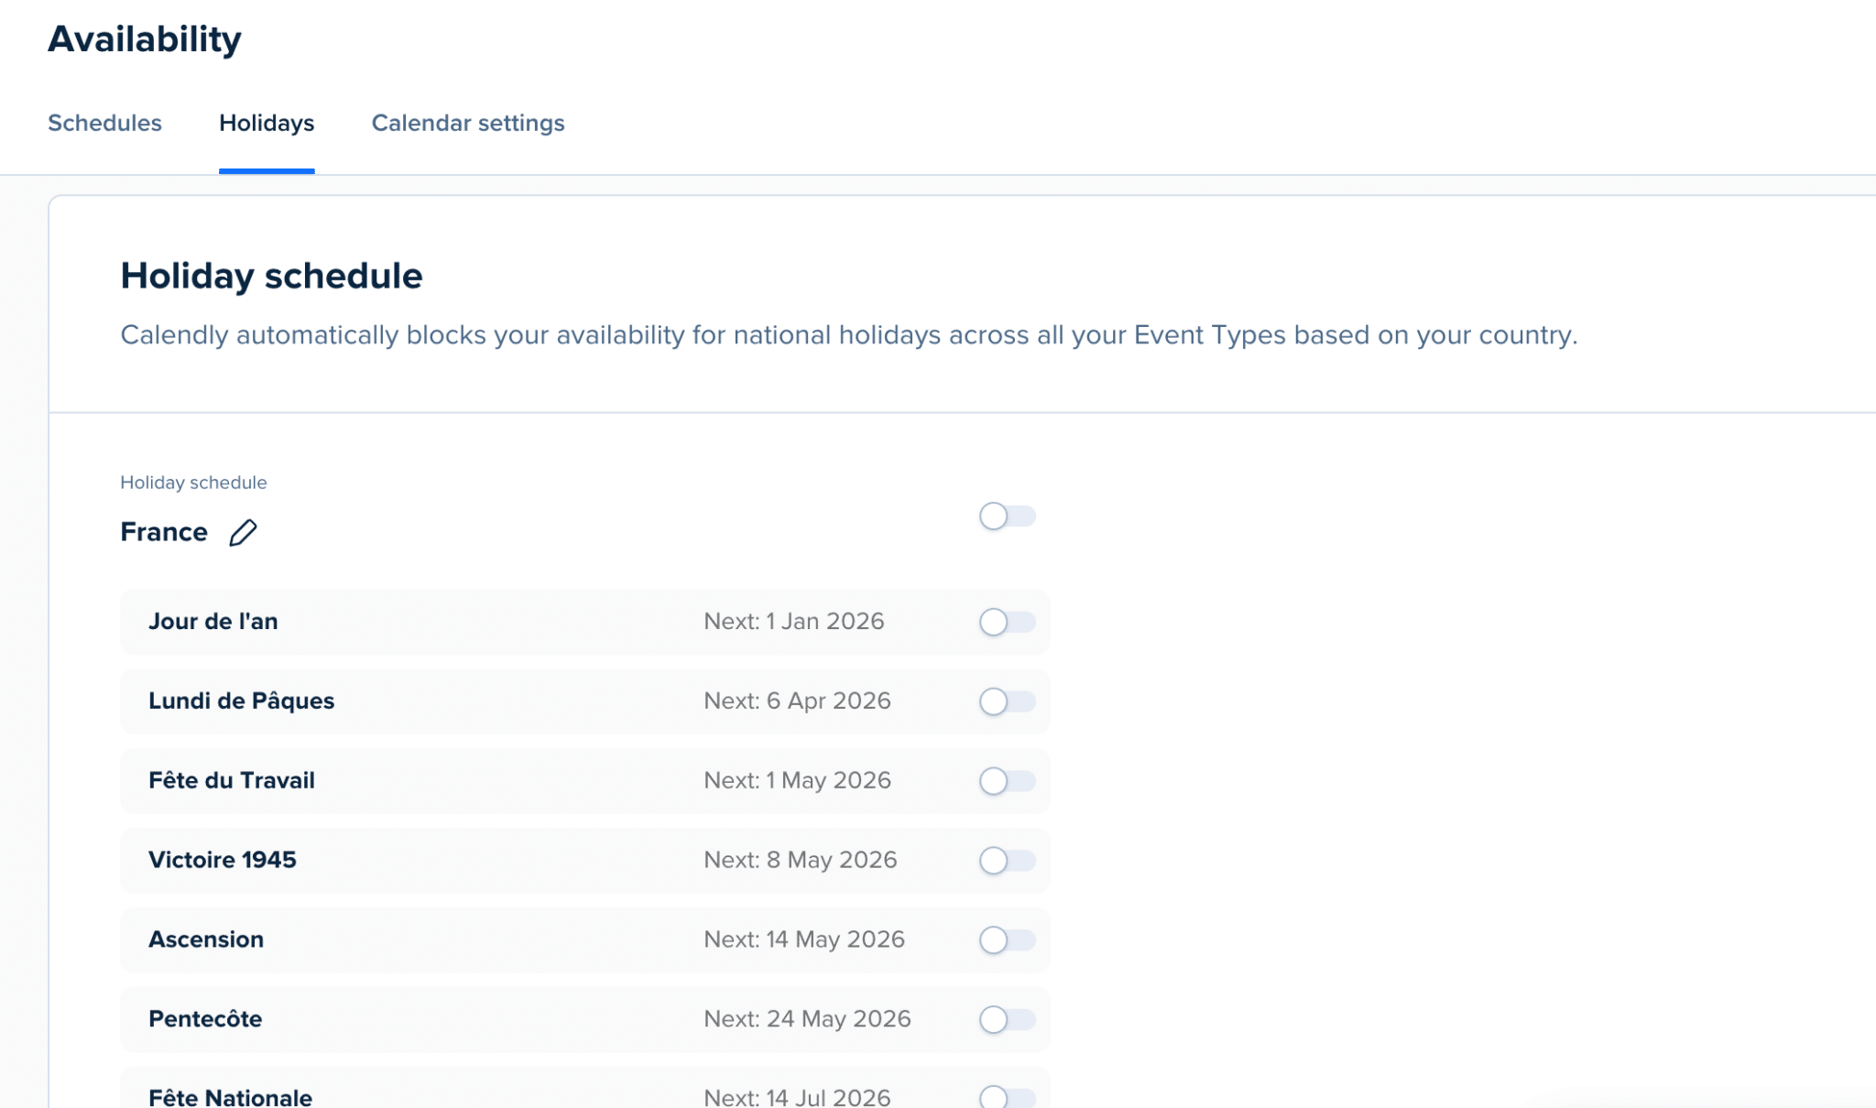Screen dimensions: 1876x1108
Task: Click the Jour de l'an row label
Action: tap(213, 621)
